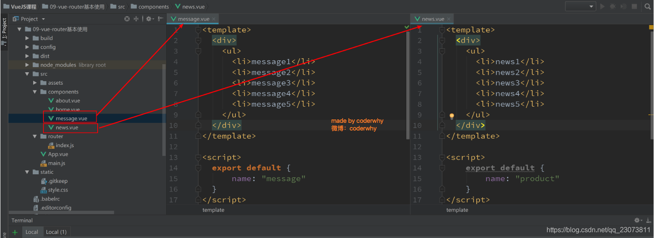654x238 pixels.
Task: Click the Debug bug icon
Action: pyautogui.click(x=613, y=6)
